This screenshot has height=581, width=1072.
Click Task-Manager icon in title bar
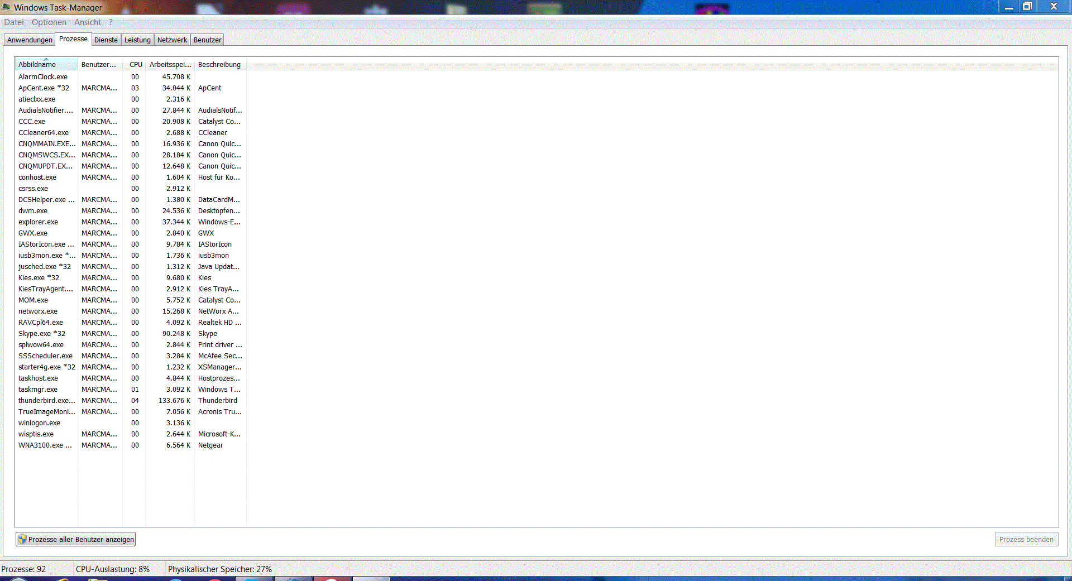[x=6, y=7]
